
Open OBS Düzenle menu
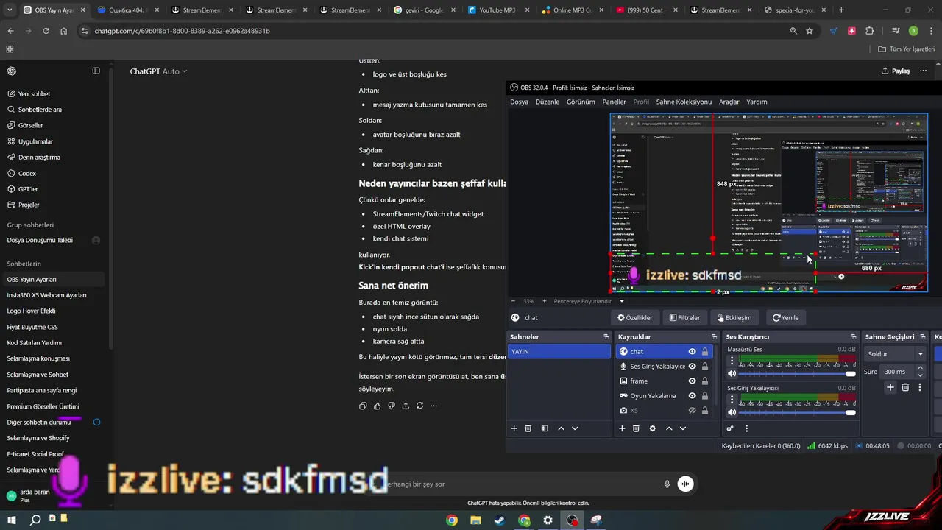coord(548,102)
